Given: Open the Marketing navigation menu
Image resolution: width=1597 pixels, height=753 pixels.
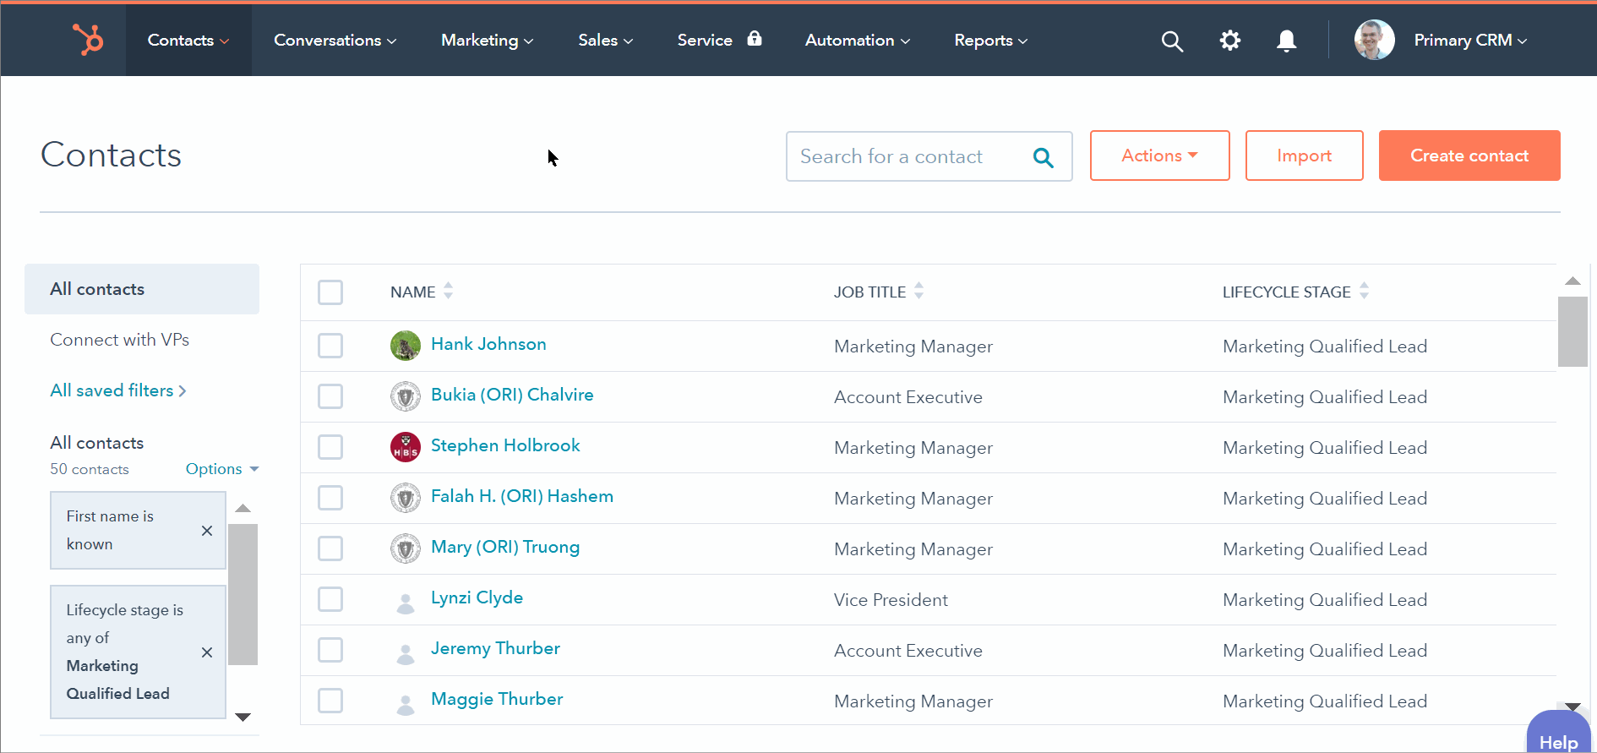Looking at the screenshot, I should tap(487, 41).
